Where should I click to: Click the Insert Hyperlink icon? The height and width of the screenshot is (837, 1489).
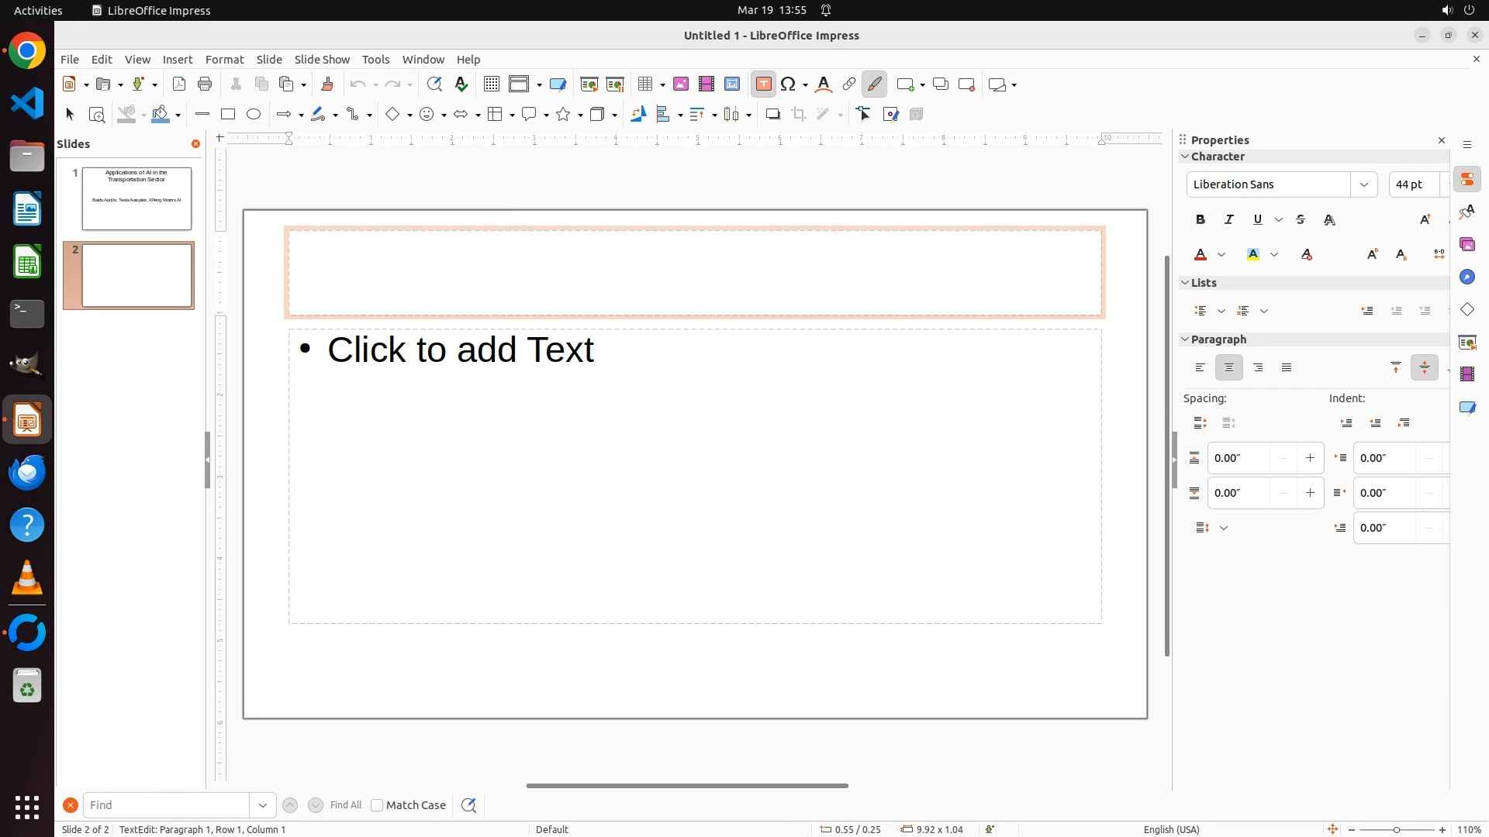point(849,84)
